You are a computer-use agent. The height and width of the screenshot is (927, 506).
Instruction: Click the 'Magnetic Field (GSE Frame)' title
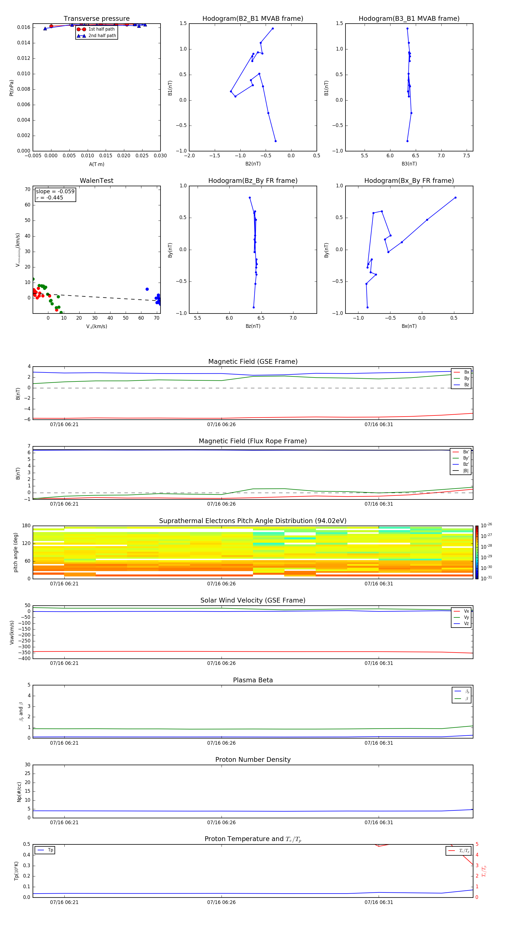pos(253,362)
